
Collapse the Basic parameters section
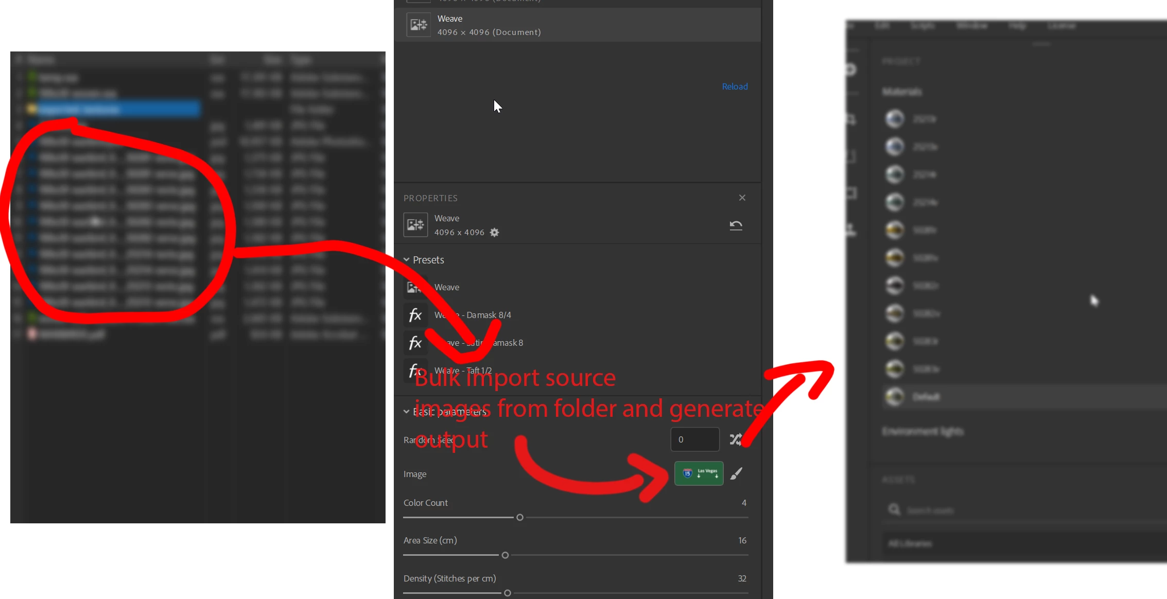click(407, 412)
